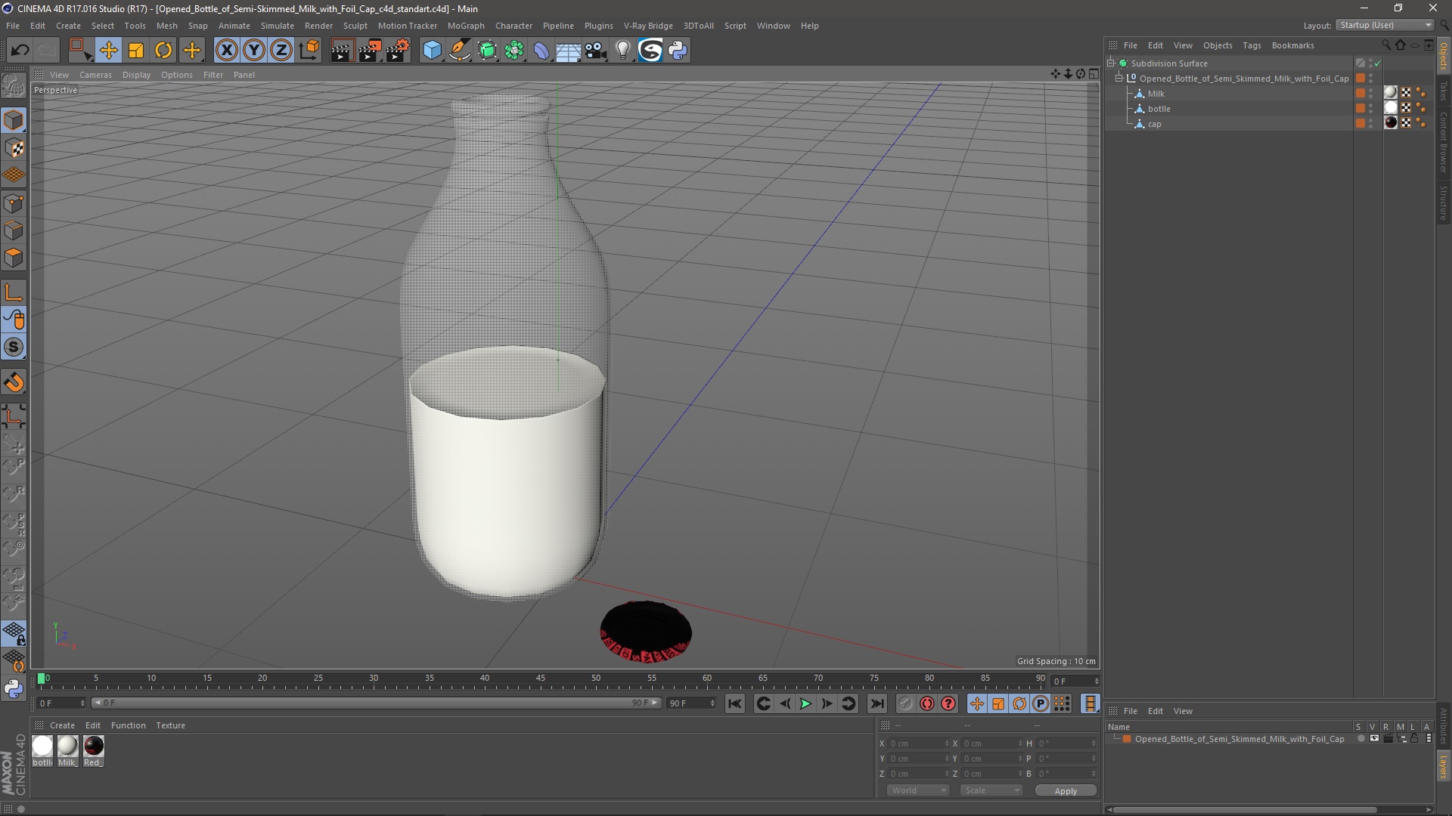Open material manager Create menu
The width and height of the screenshot is (1452, 816).
pos(62,725)
